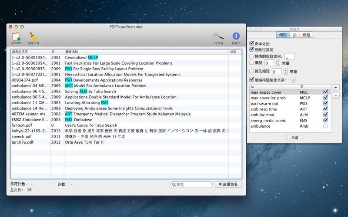Click the plus button beside abbreviation table
The image size is (348, 217).
(335, 87)
